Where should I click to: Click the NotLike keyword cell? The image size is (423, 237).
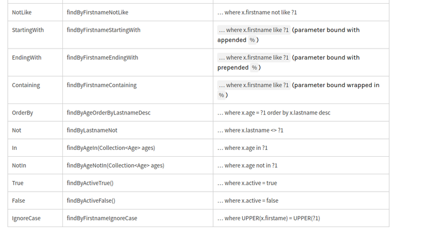(x=22, y=12)
